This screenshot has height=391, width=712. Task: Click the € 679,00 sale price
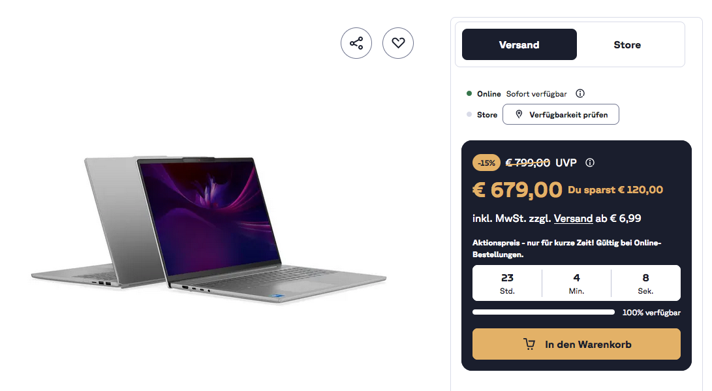[x=518, y=190]
